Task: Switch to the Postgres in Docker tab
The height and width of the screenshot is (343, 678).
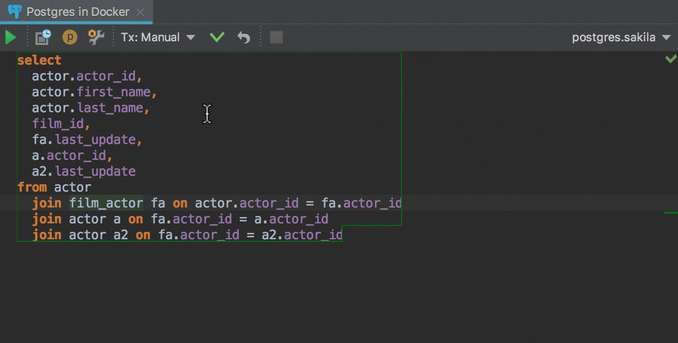Action: pos(77,12)
